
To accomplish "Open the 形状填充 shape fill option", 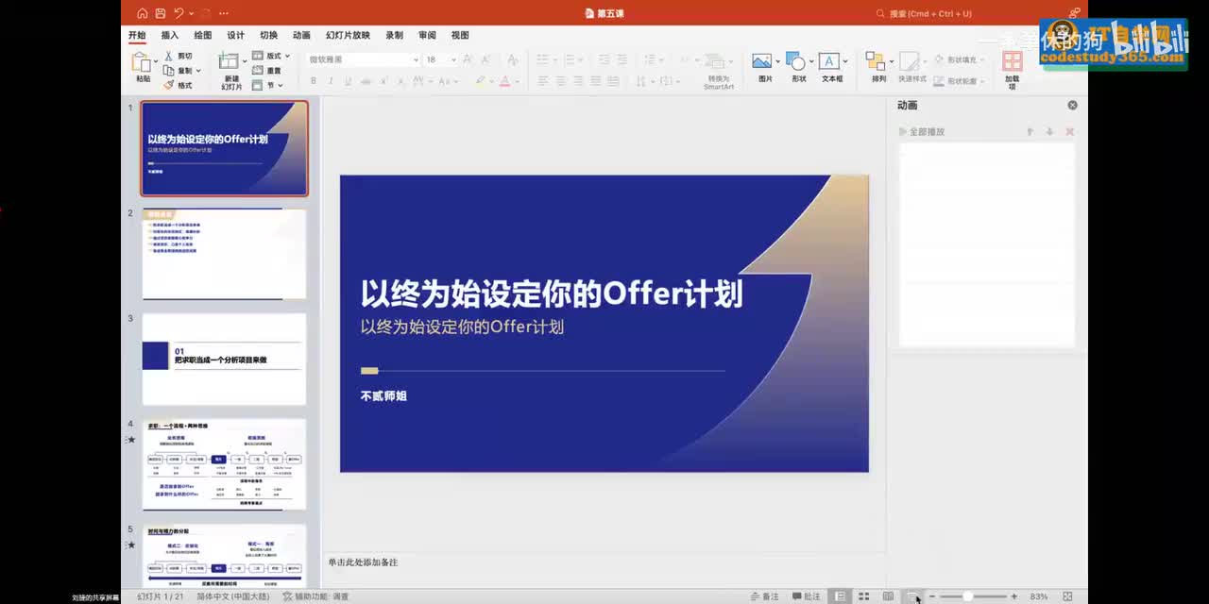I will [x=958, y=59].
